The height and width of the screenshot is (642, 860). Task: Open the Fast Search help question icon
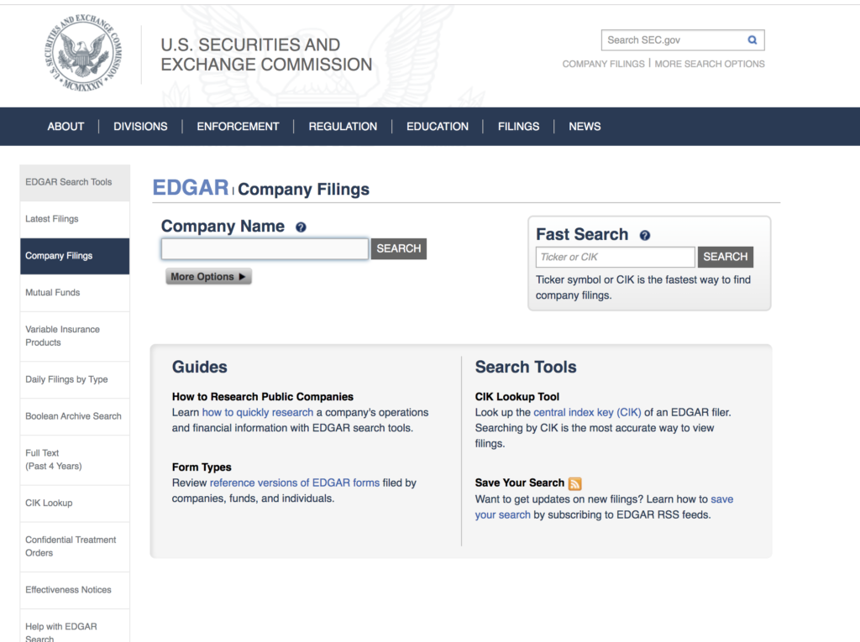click(644, 235)
